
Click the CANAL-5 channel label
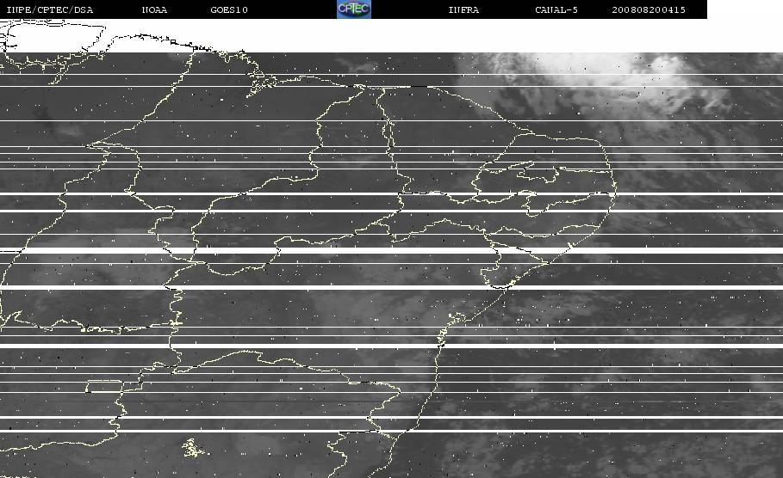[556, 9]
